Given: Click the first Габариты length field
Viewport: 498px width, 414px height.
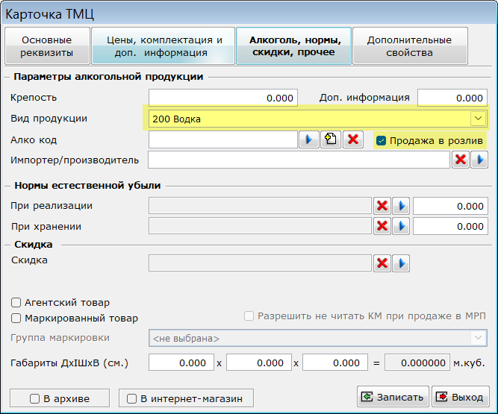Looking at the screenshot, I should (x=181, y=363).
